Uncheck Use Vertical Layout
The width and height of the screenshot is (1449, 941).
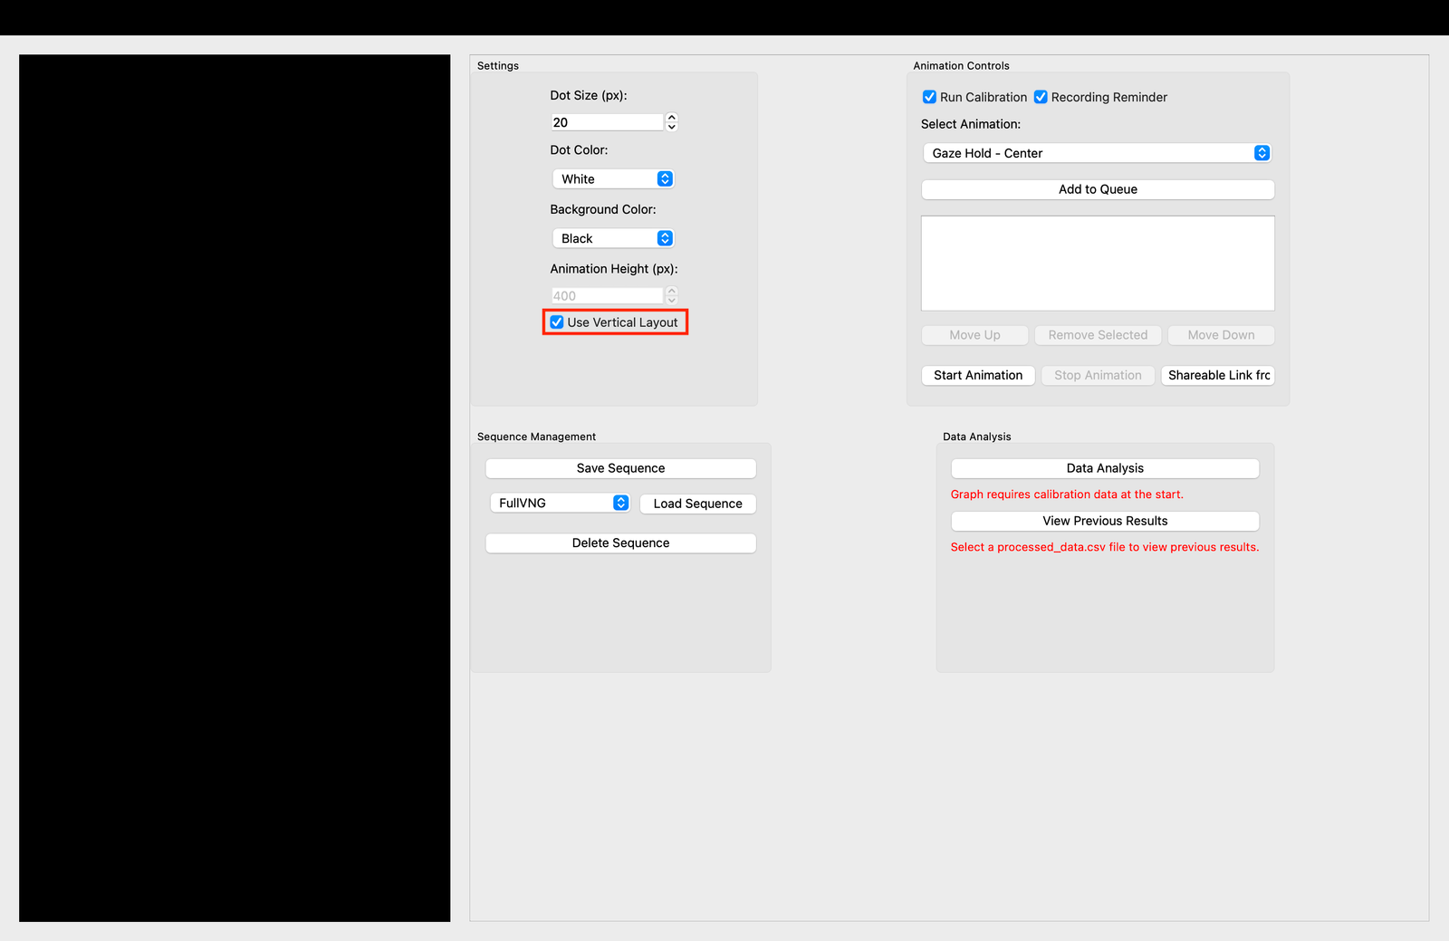coord(556,322)
